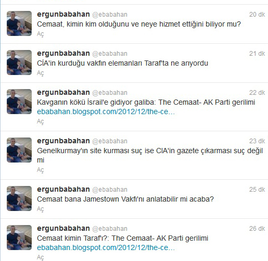
Task: Expand the Genelkurmay tweet using Aç
Action: [41, 170]
